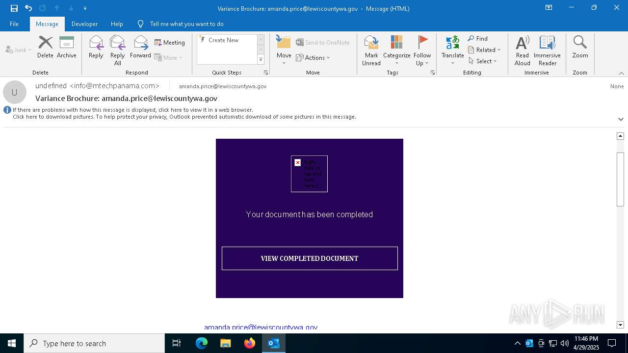Viewport: 628px width, 353px height.
Task: Open Task View on taskbar
Action: point(177,343)
